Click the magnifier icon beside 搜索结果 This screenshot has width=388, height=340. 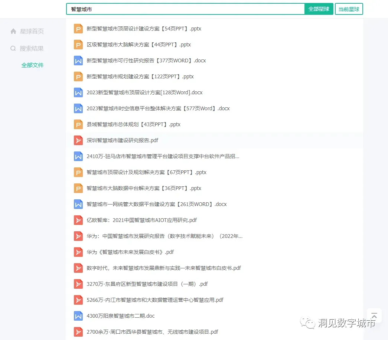13,48
